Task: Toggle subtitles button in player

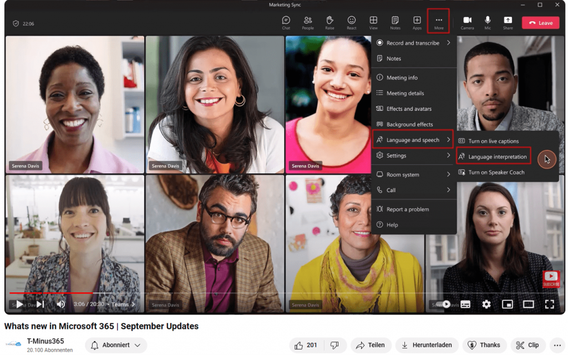Action: click(x=465, y=305)
